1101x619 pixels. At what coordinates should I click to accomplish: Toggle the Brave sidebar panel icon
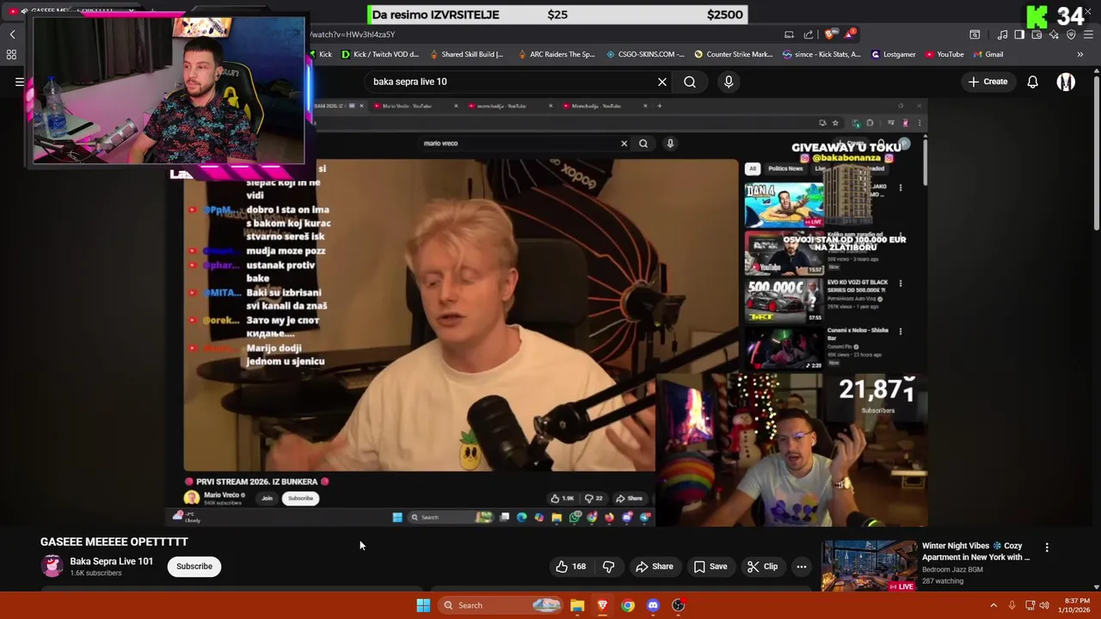1019,34
